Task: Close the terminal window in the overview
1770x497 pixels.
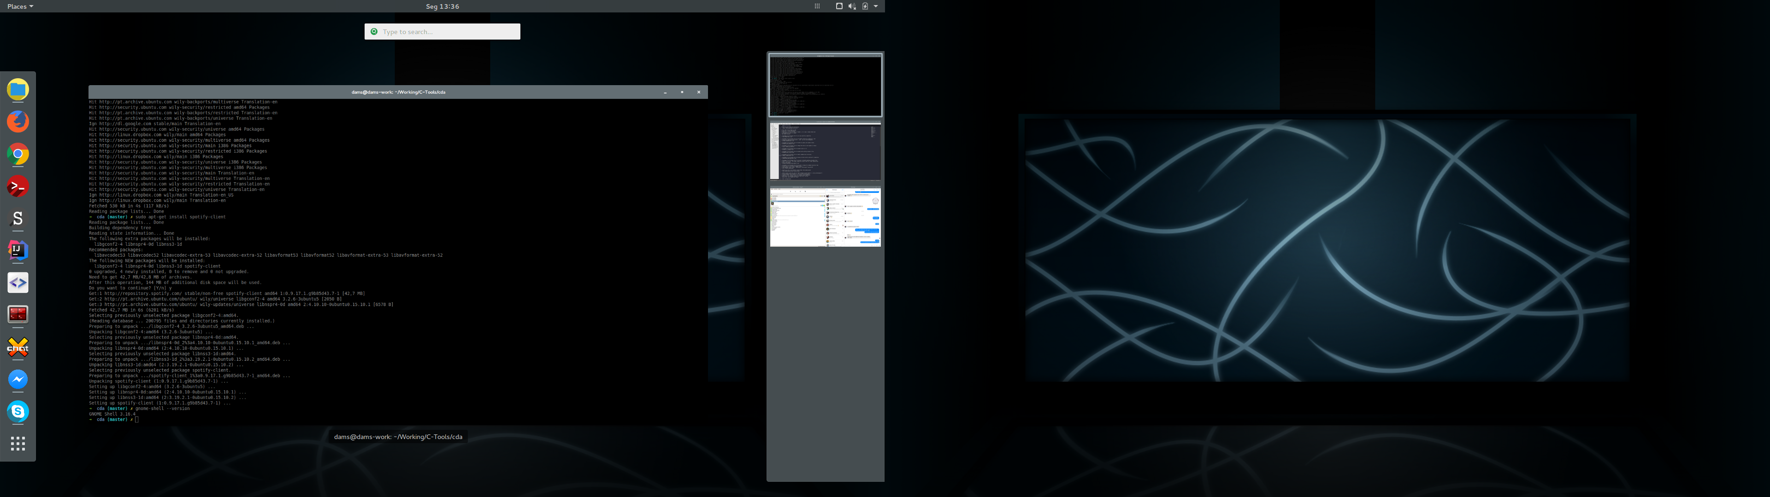Action: [x=699, y=92]
